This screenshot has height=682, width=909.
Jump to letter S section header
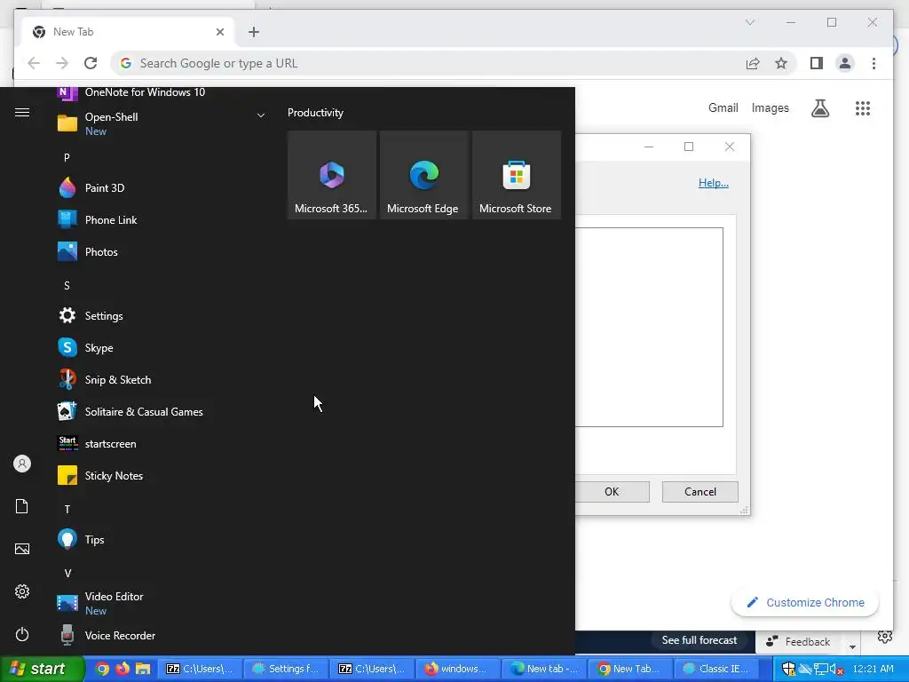(67, 285)
